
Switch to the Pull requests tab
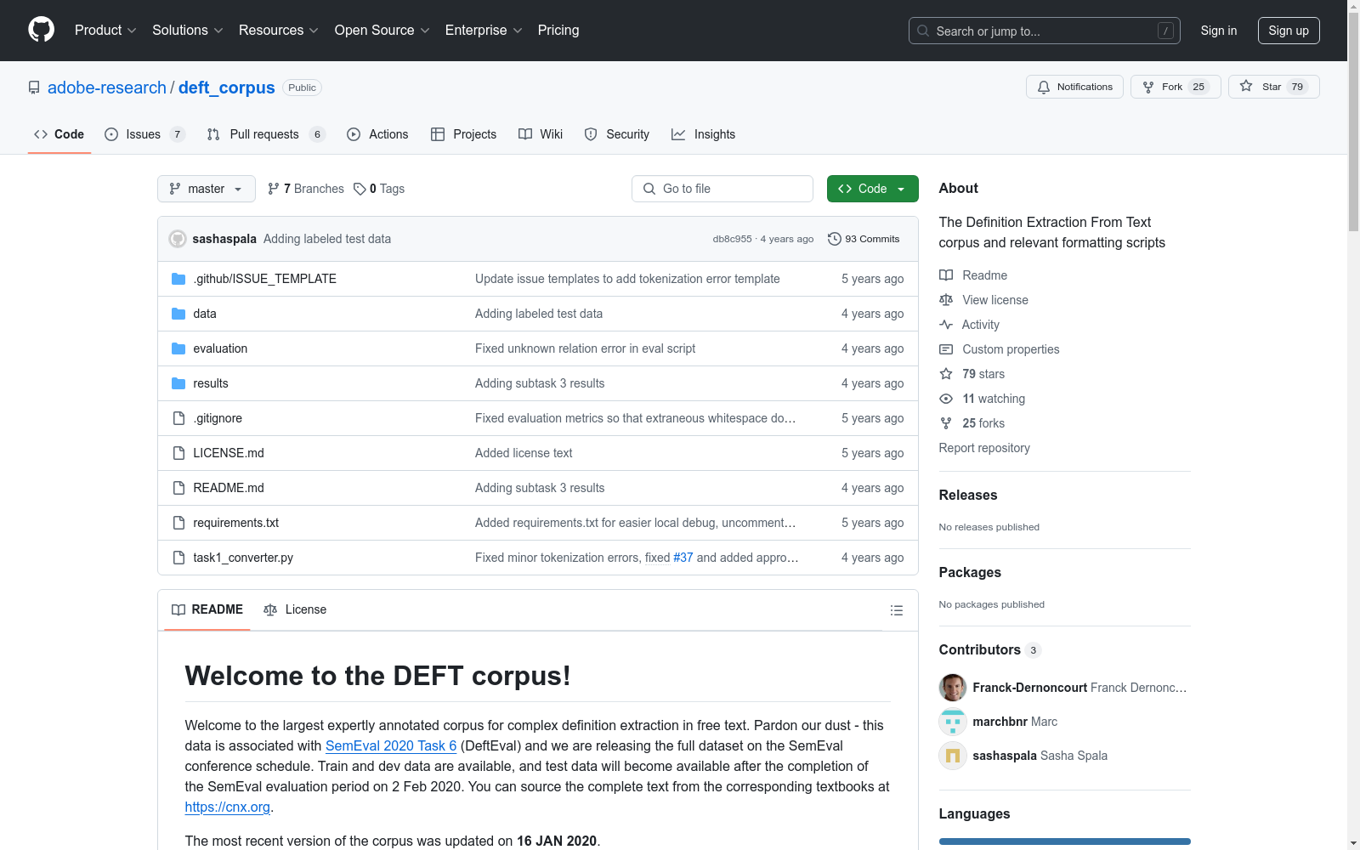[266, 134]
